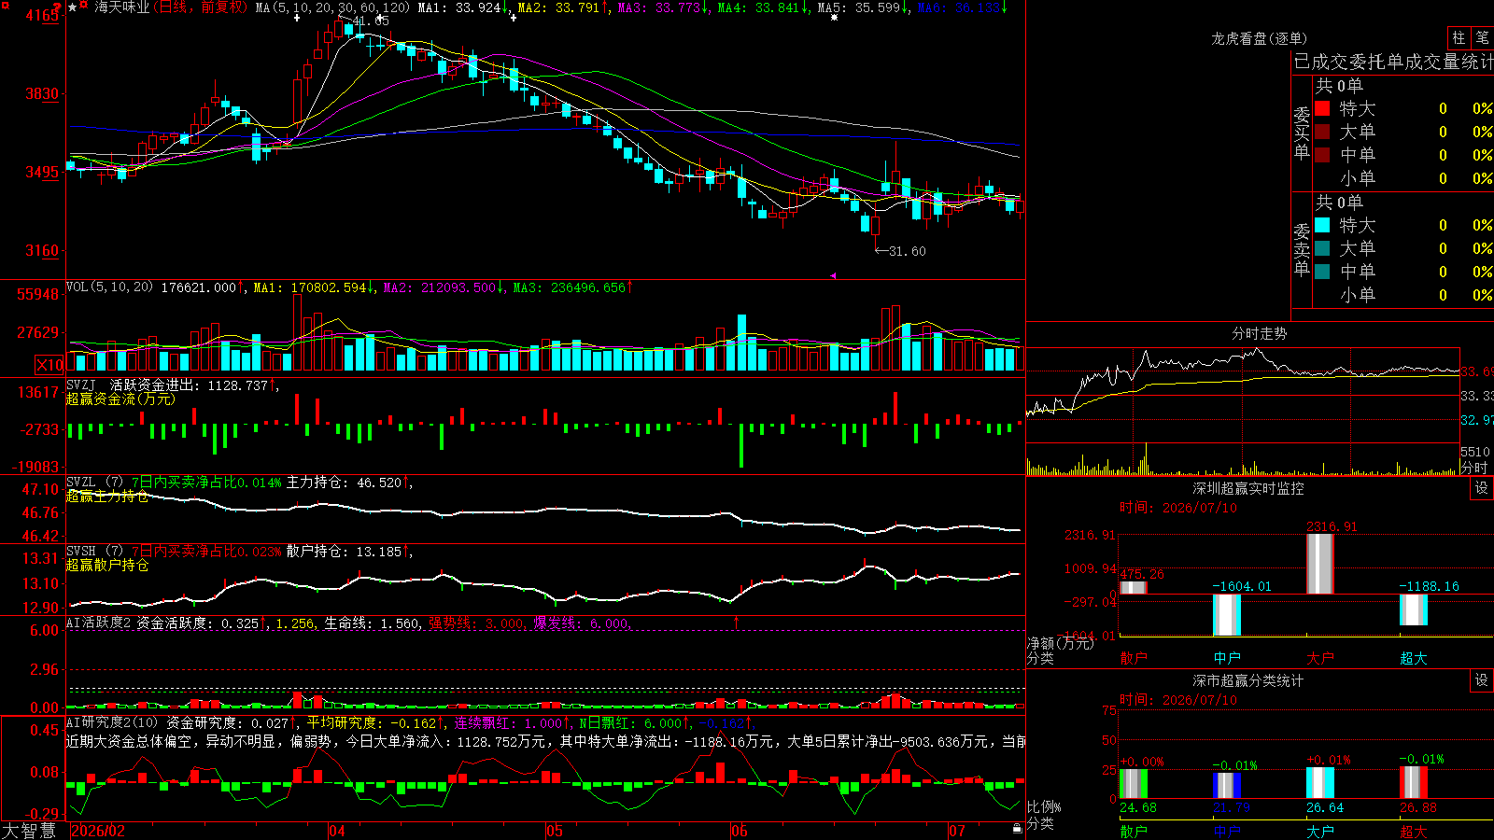The height and width of the screenshot is (840, 1494).
Task: Select the 散户 category under 深市超赢分类统计
Action: pyautogui.click(x=1133, y=831)
